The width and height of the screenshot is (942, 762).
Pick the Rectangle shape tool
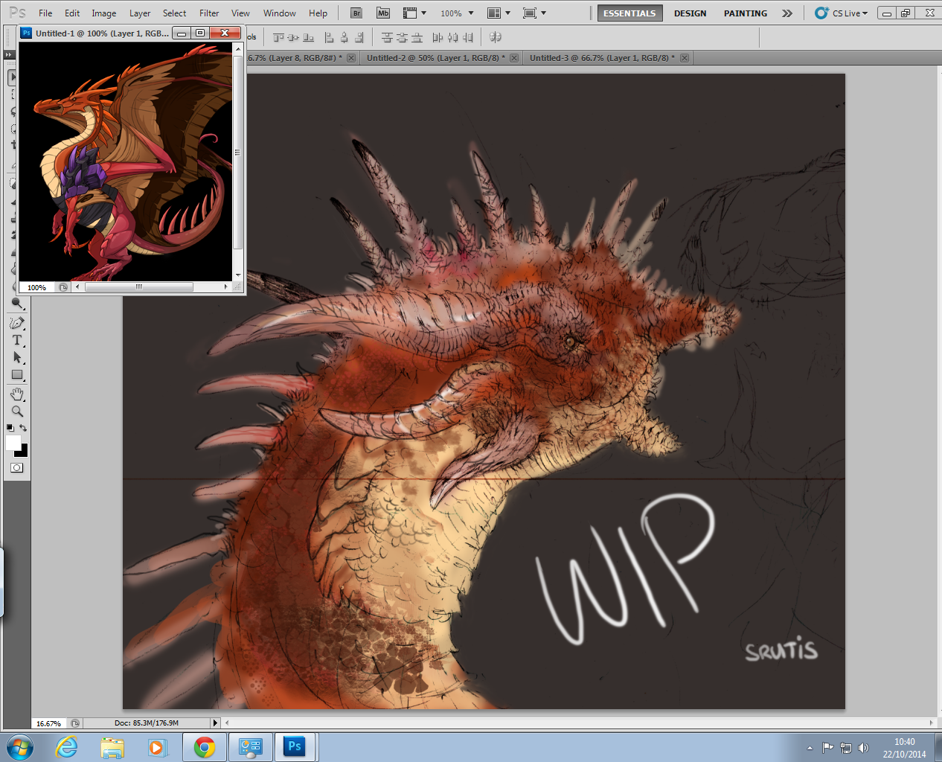16,375
